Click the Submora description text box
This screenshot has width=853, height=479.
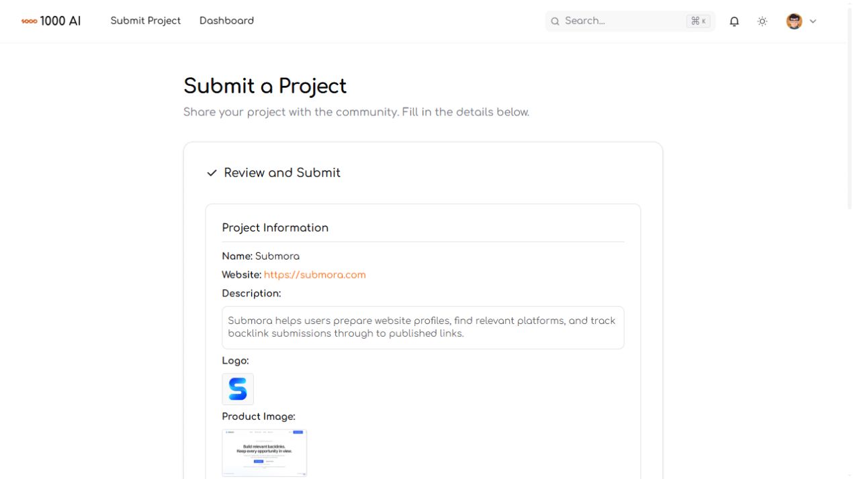[x=423, y=327]
